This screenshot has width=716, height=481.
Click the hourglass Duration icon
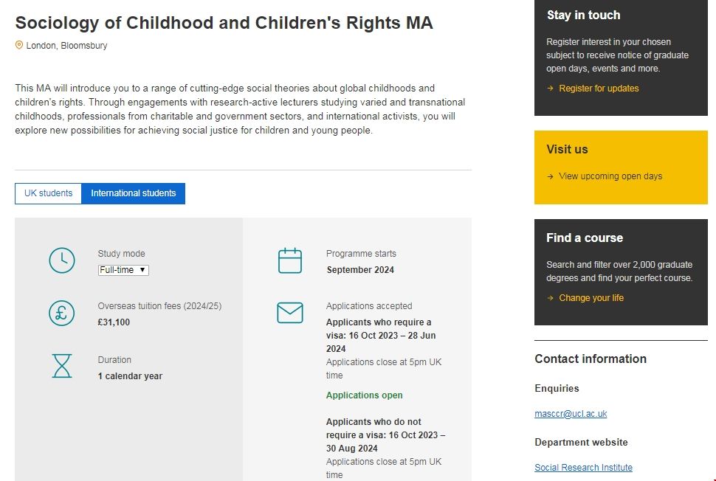(x=62, y=366)
